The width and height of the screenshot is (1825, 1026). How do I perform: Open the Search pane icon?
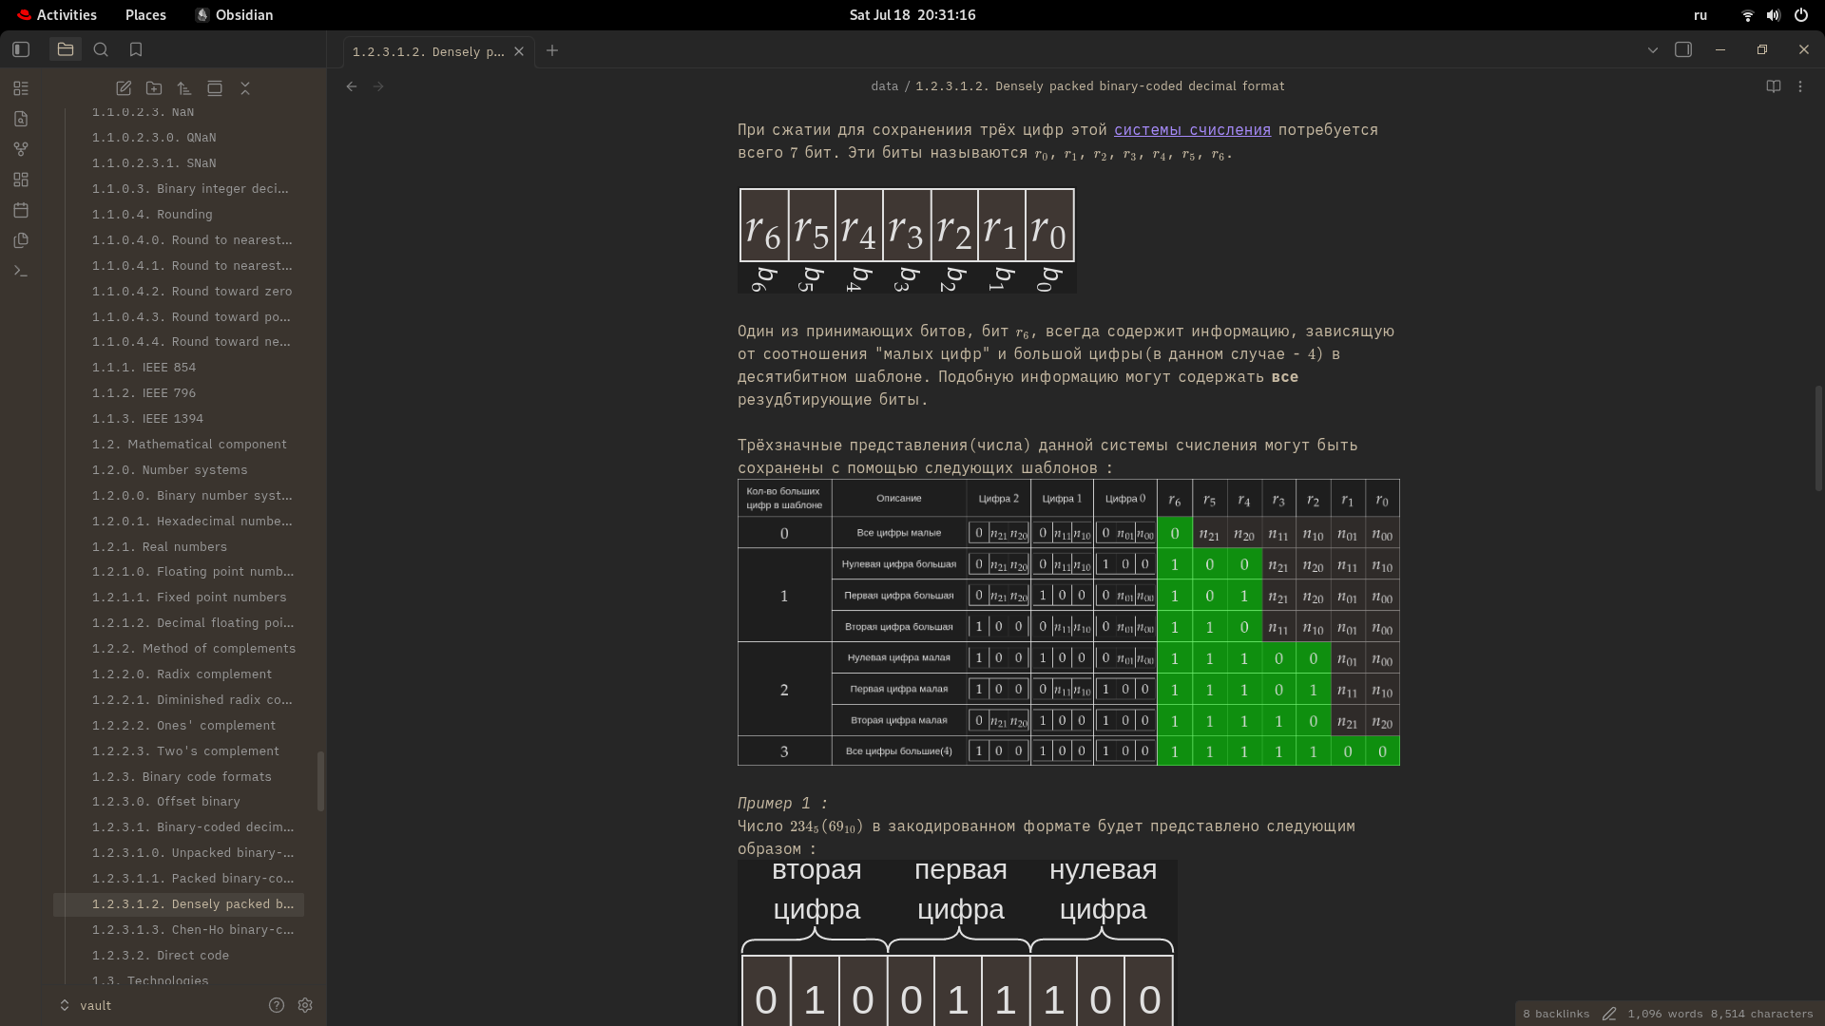[x=101, y=49]
